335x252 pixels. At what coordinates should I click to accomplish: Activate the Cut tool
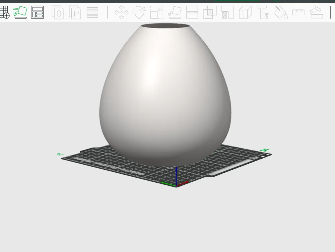192,12
